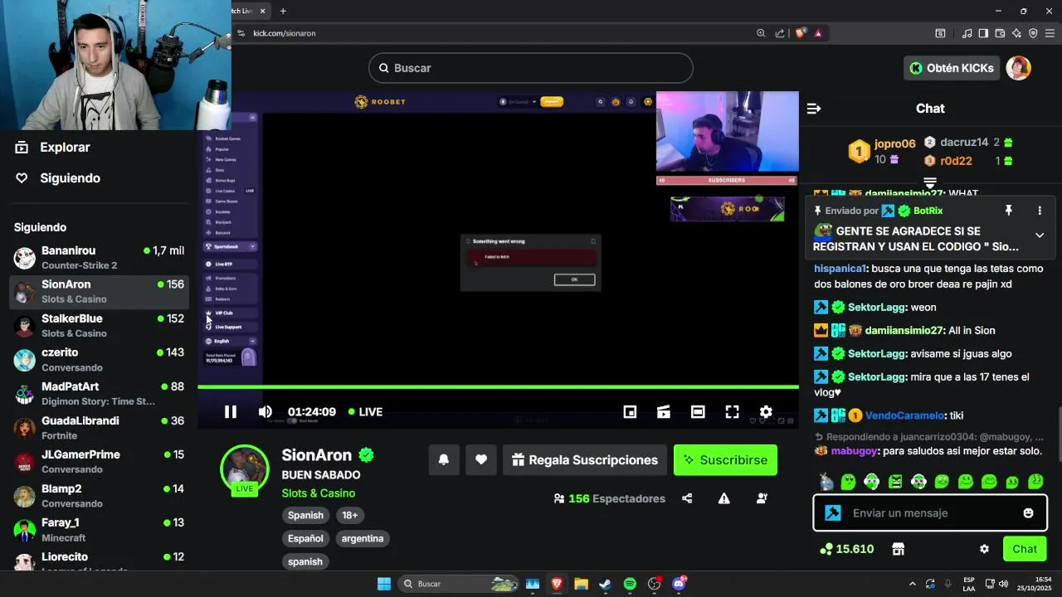Open Brave Rewards triangle icon

[818, 33]
